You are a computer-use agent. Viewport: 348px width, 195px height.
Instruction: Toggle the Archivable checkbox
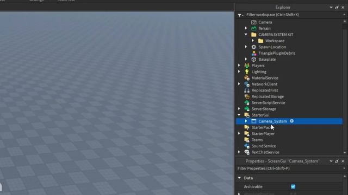[293, 186]
